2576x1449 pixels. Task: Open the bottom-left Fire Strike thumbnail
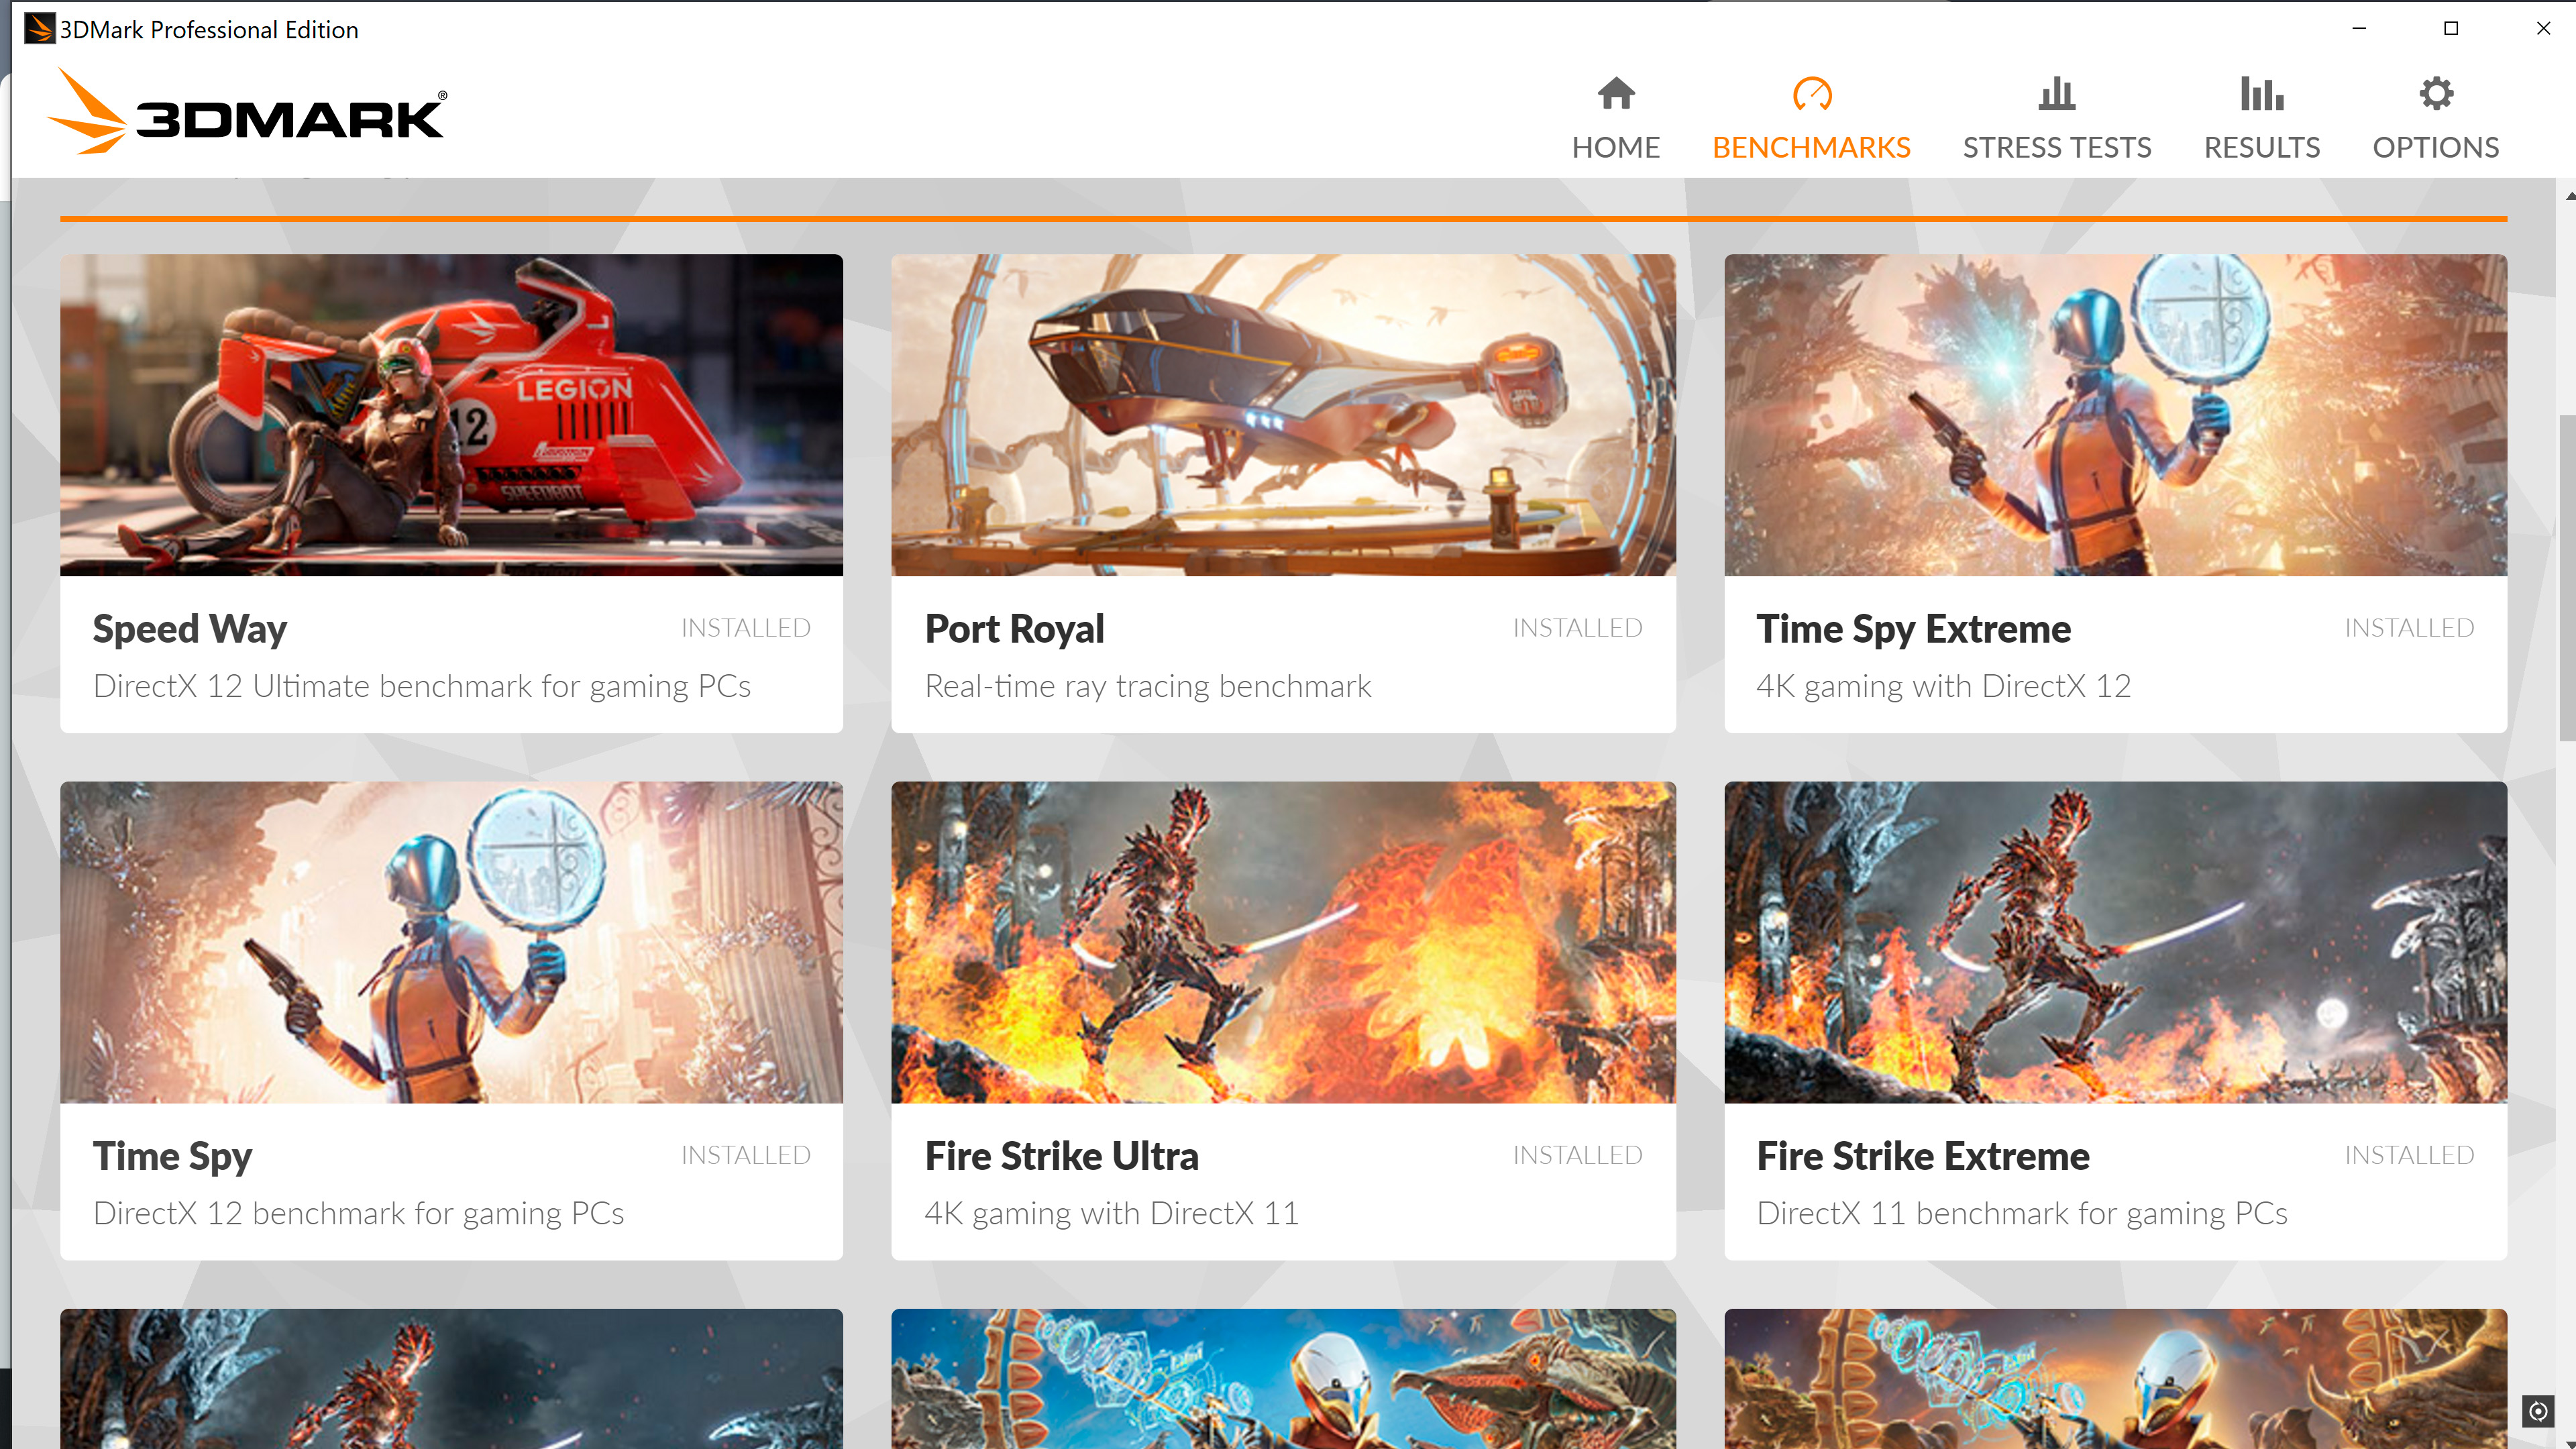tap(451, 1379)
